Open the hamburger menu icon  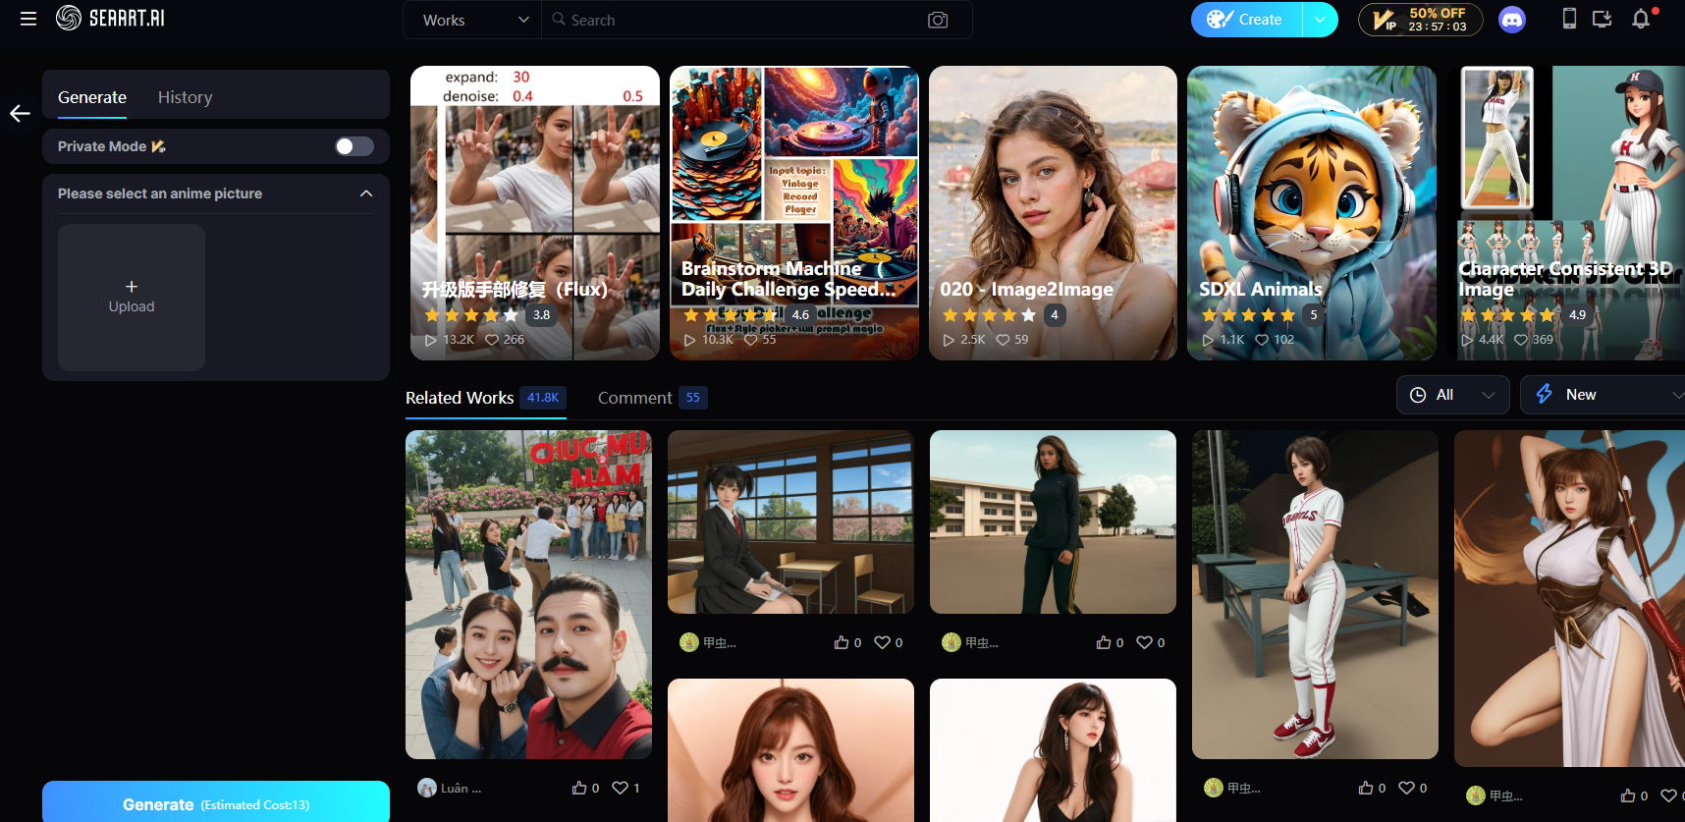pos(28,19)
